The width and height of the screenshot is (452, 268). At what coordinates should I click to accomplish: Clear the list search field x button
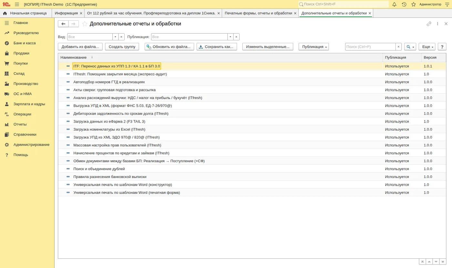pyautogui.click(x=398, y=47)
